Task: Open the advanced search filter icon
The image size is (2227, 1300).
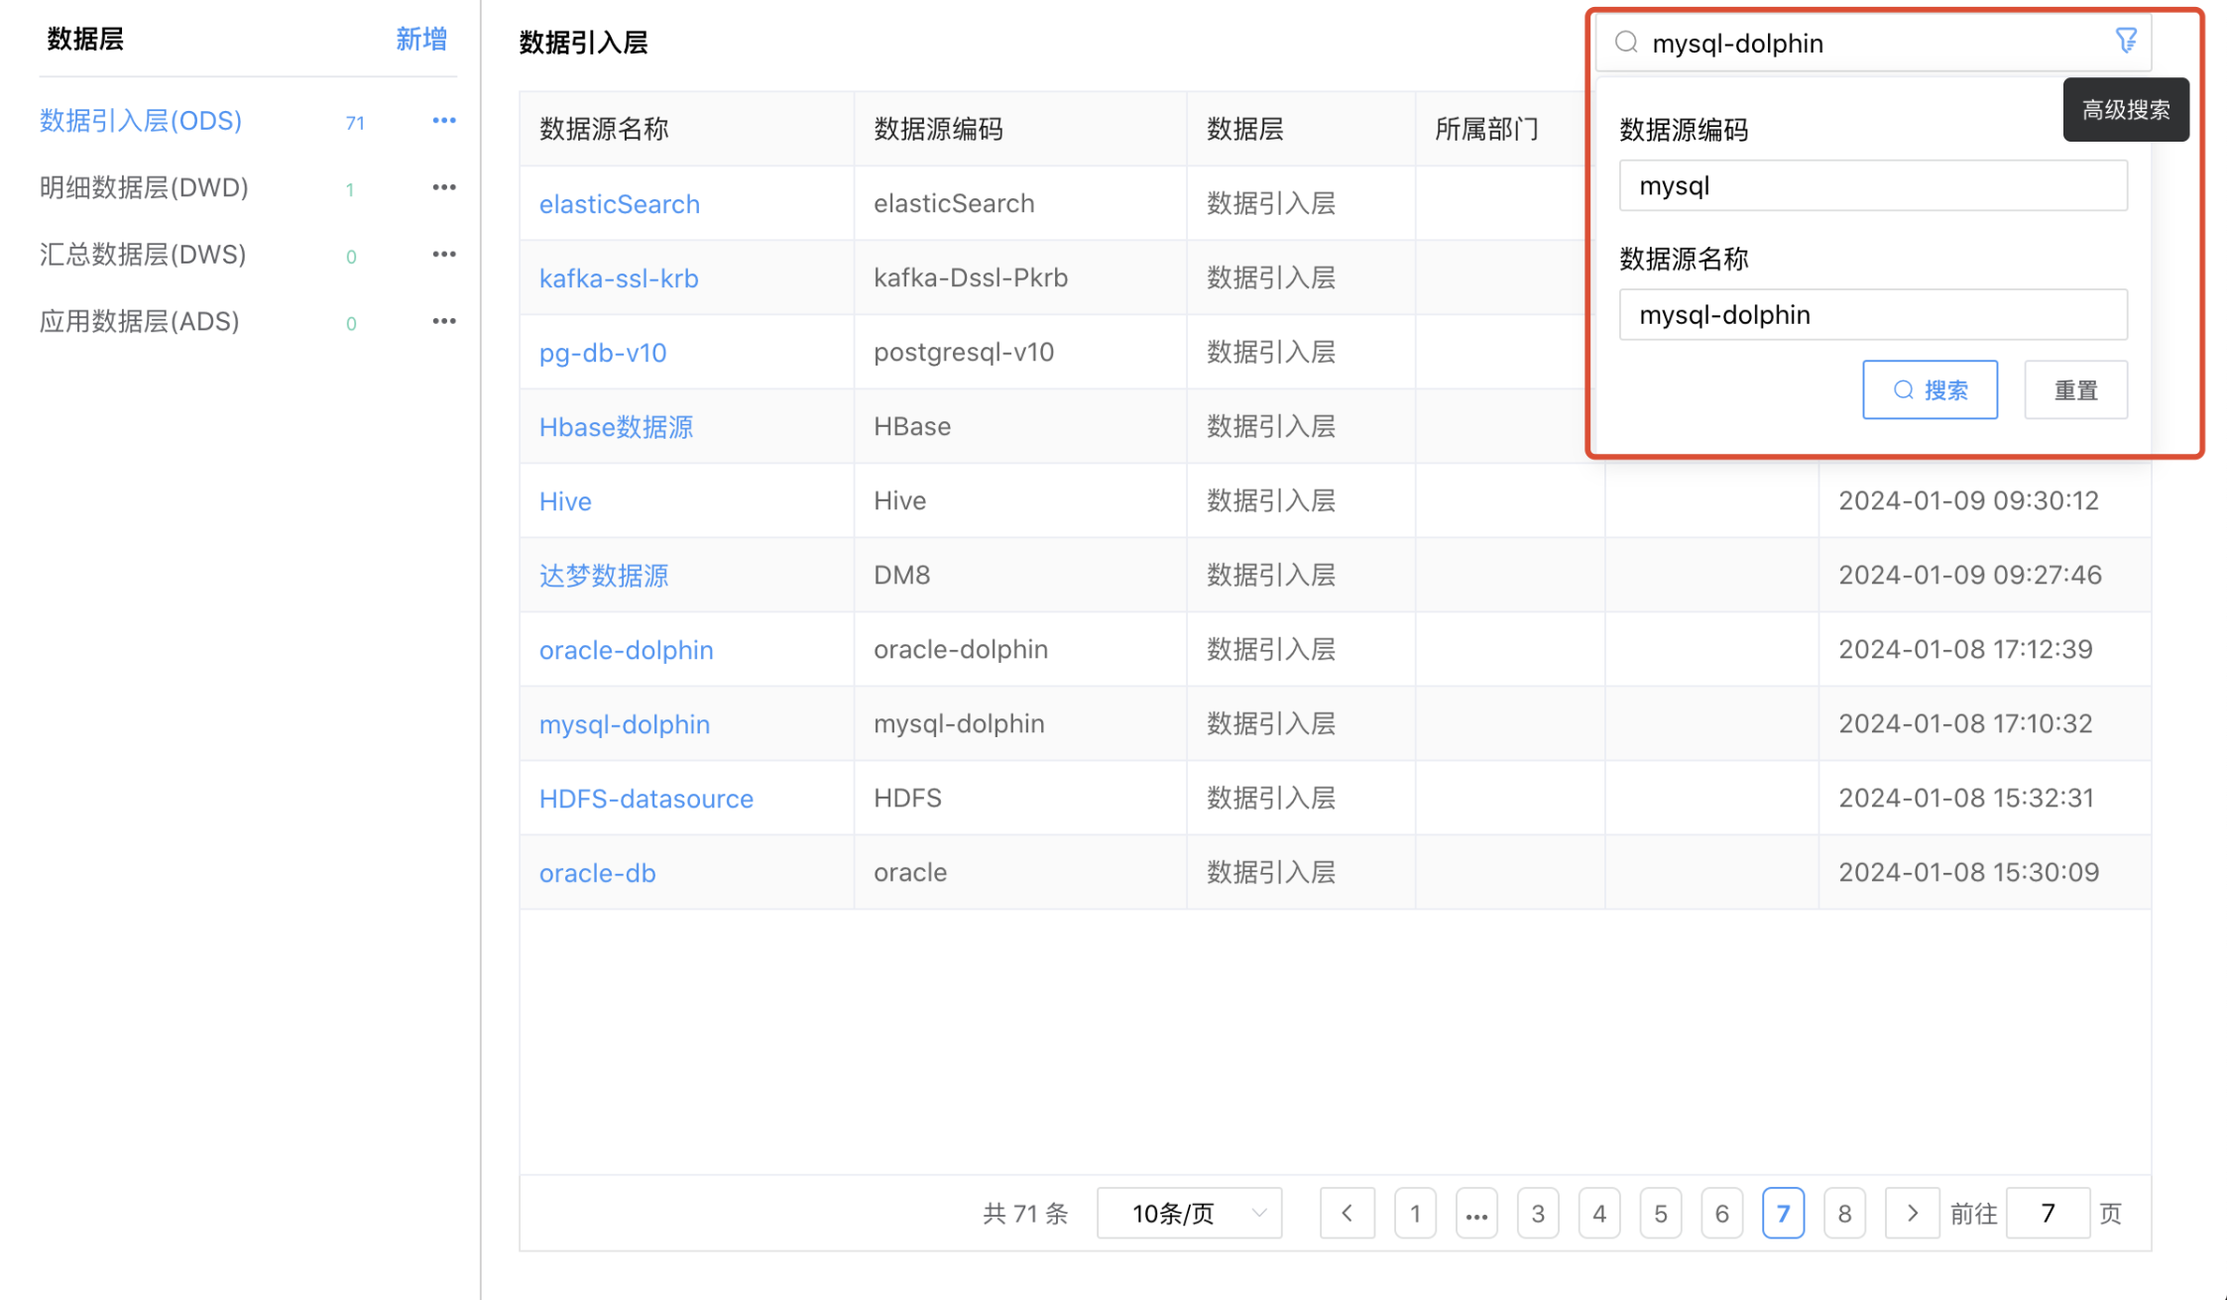Action: pos(2126,41)
